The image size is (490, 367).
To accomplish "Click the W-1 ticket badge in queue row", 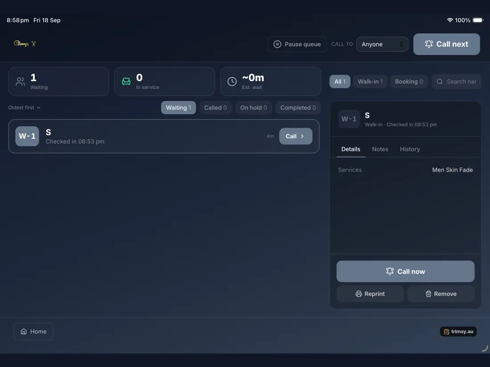I will click(x=27, y=136).
